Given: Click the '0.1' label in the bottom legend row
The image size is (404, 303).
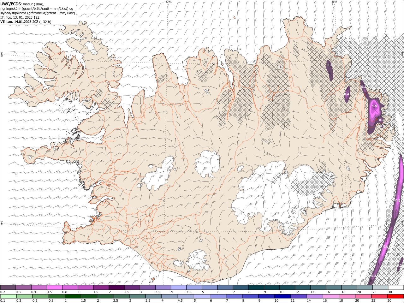Looking at the screenshot, I should point(3,301).
